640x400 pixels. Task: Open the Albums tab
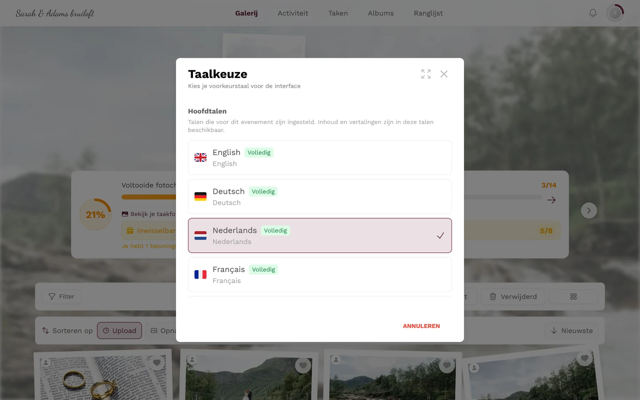click(381, 13)
